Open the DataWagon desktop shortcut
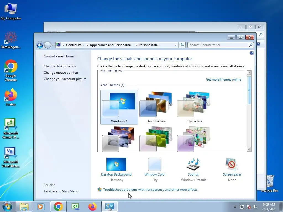 point(11,40)
